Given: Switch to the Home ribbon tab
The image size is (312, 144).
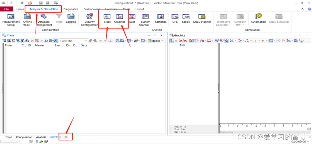Looking at the screenshot, I should [x=20, y=9].
